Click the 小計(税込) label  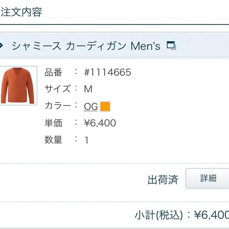point(159,216)
